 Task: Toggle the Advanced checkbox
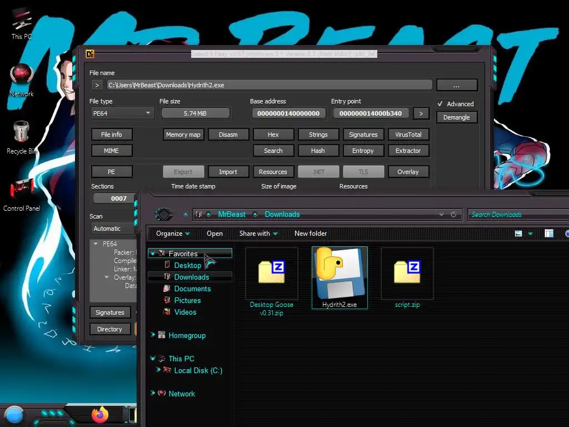[x=440, y=104]
